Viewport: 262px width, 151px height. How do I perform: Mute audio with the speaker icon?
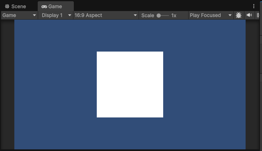click(x=249, y=16)
